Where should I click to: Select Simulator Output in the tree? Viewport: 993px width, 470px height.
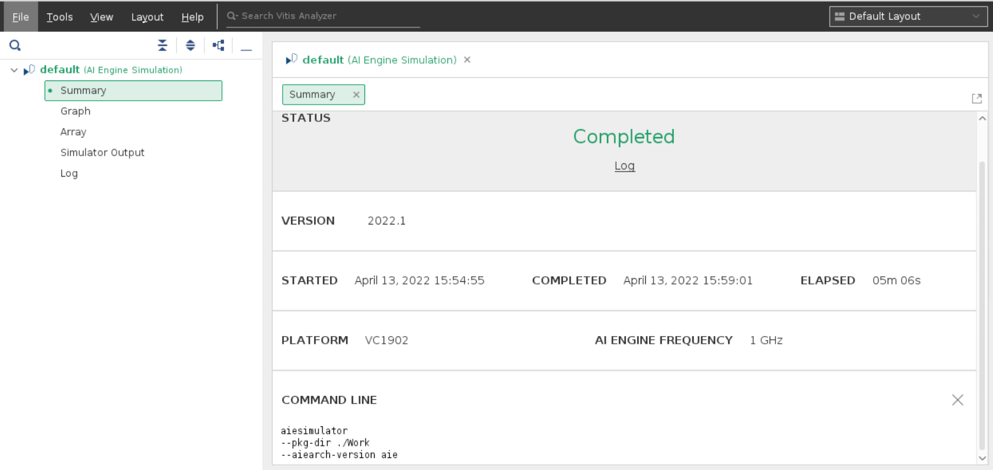coord(102,152)
